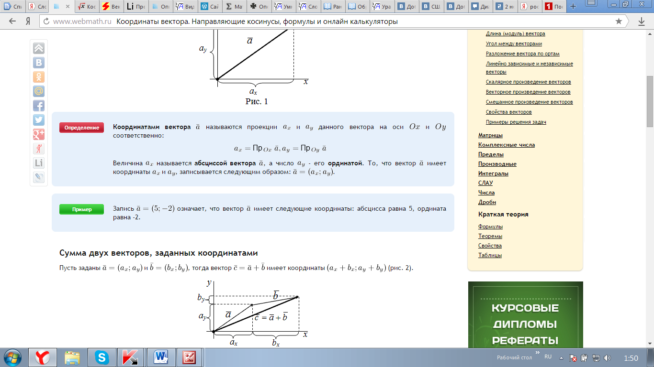Switch to 'Кос' tab with root icon
The image size is (654, 367).
(87, 7)
